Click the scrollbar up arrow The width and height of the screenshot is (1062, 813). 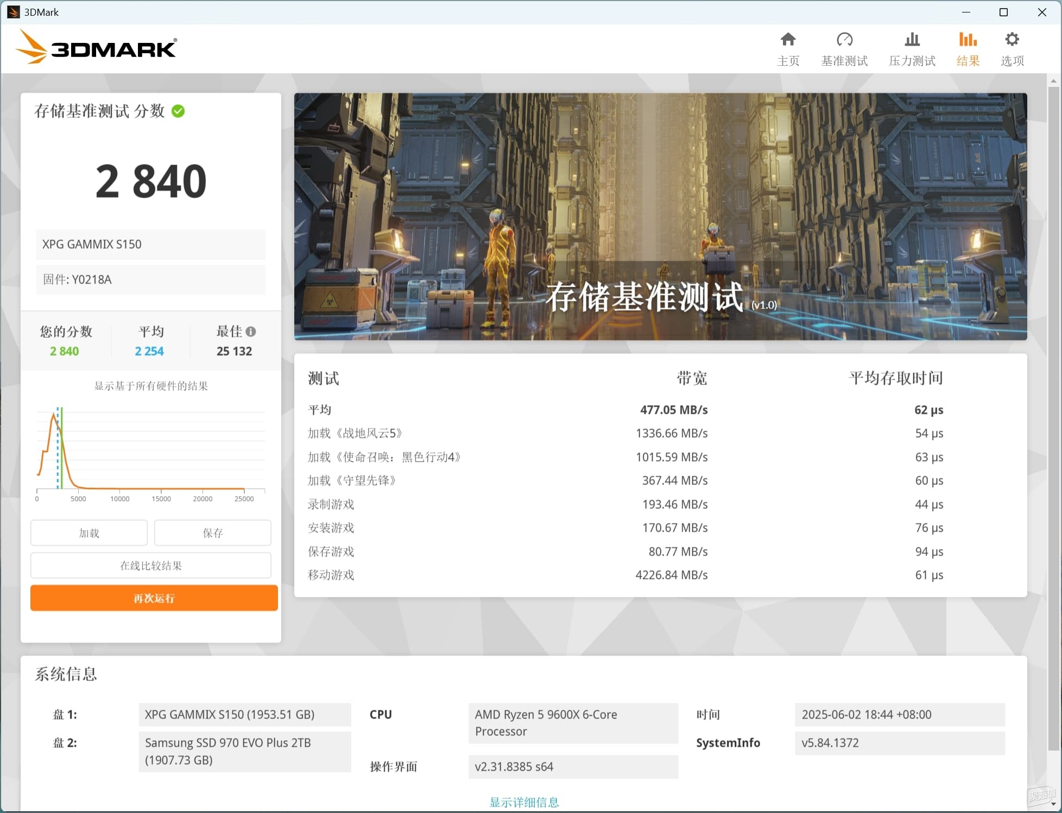1053,81
